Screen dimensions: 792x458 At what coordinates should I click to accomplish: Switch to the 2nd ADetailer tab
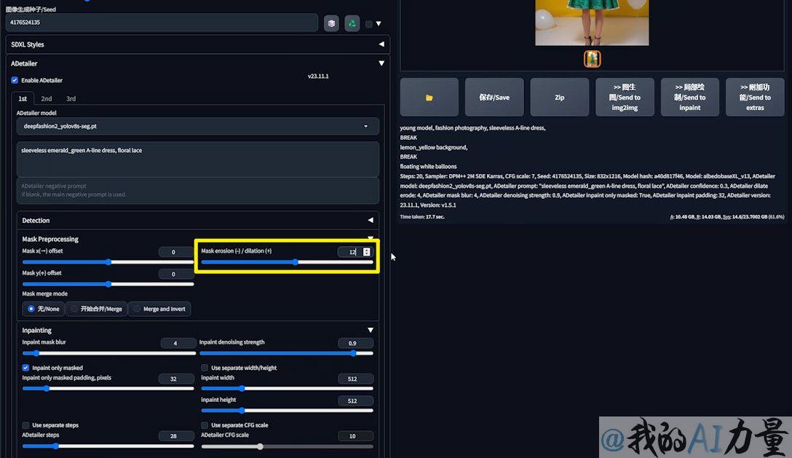click(x=47, y=98)
